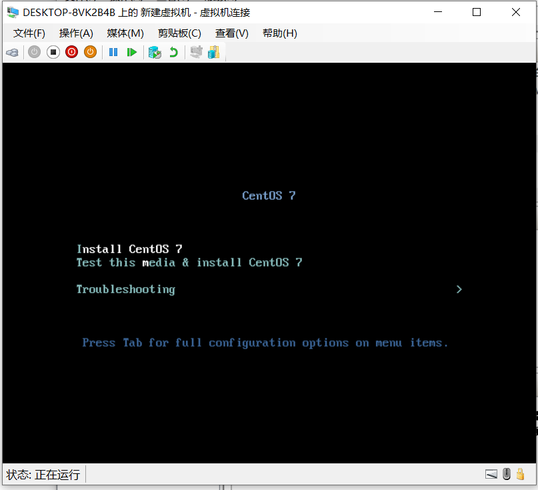
Task: Select the Install CentOS 7 boot entry
Action: click(129, 249)
